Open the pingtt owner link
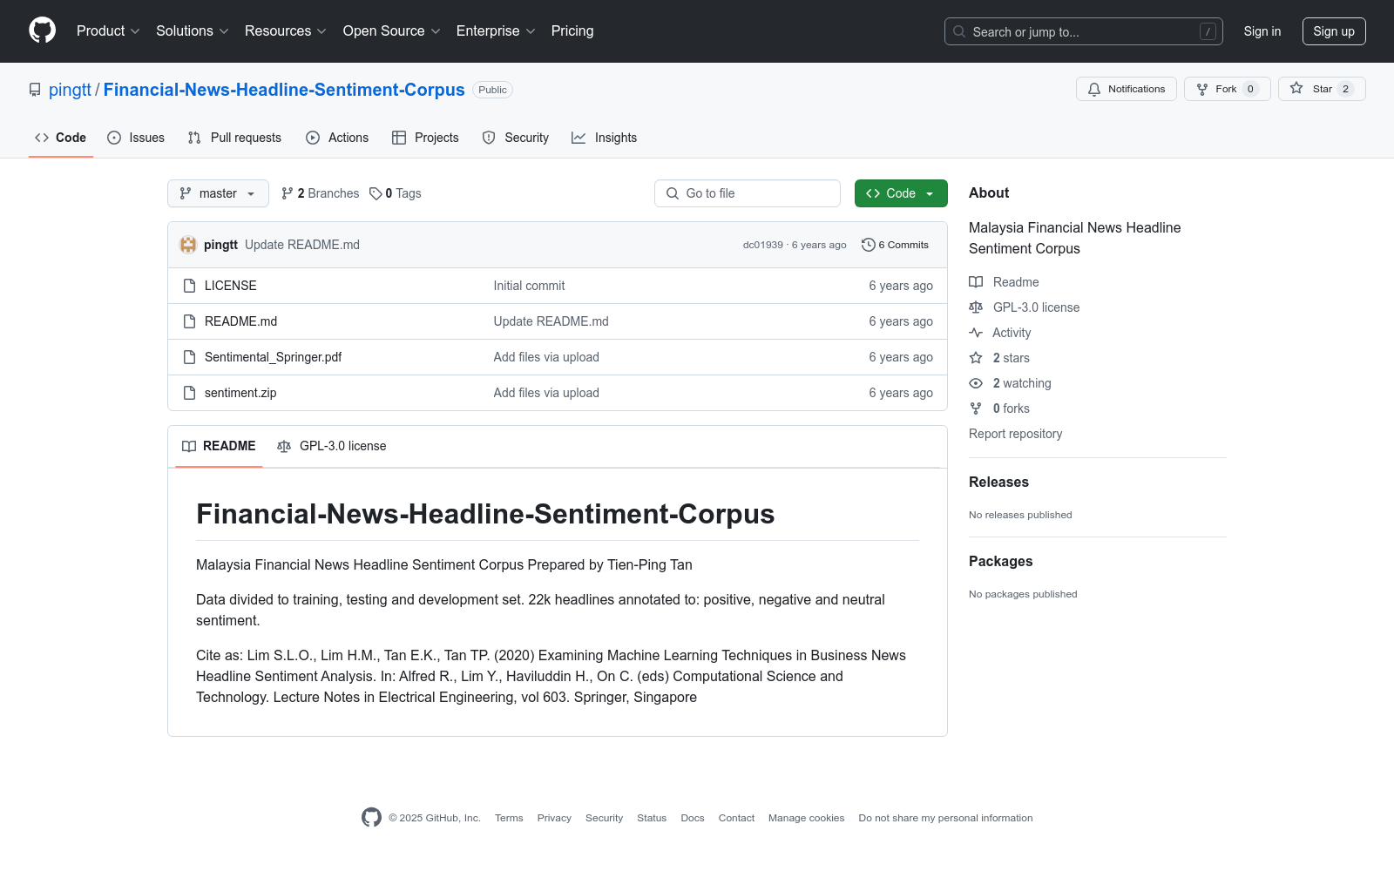The width and height of the screenshot is (1394, 871). [x=70, y=90]
